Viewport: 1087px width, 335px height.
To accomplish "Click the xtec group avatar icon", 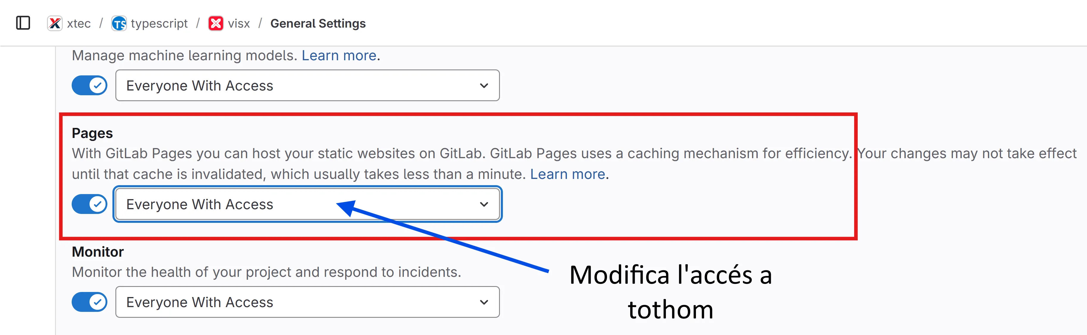I will pos(55,23).
